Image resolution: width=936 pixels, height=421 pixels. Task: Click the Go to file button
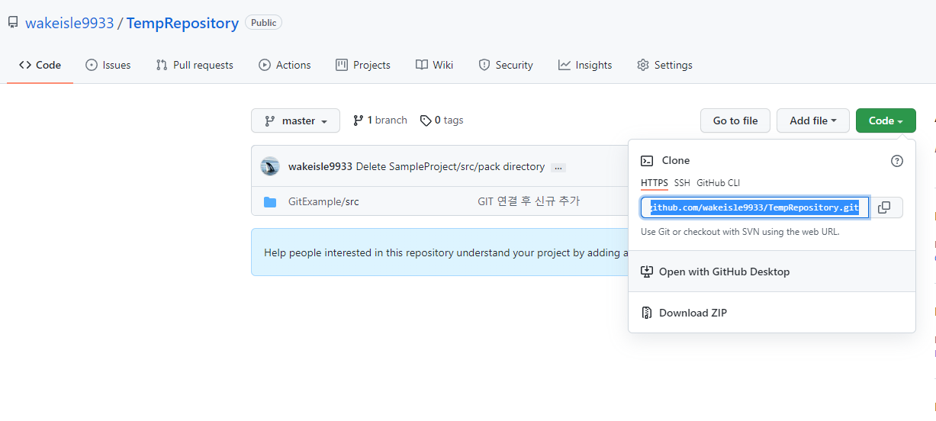pyautogui.click(x=735, y=121)
